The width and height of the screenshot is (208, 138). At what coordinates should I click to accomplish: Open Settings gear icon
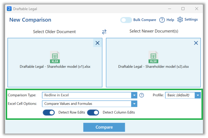(180, 20)
